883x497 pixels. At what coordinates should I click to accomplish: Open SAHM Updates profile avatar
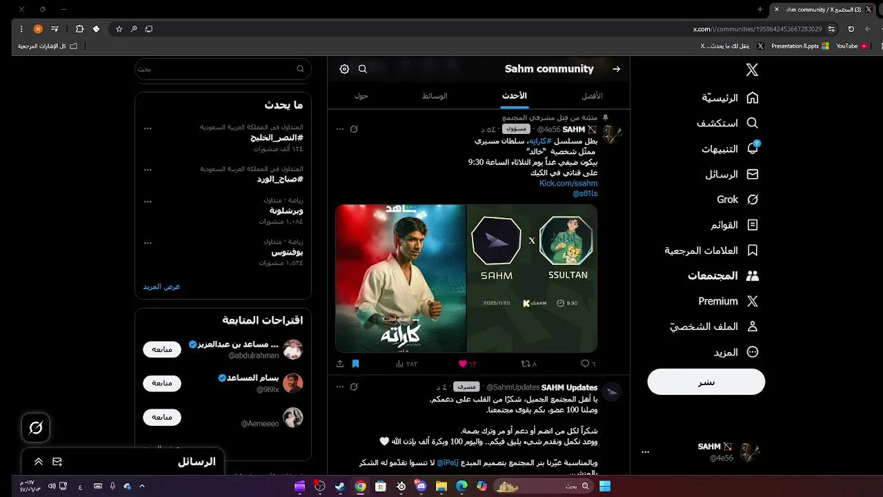click(x=611, y=392)
